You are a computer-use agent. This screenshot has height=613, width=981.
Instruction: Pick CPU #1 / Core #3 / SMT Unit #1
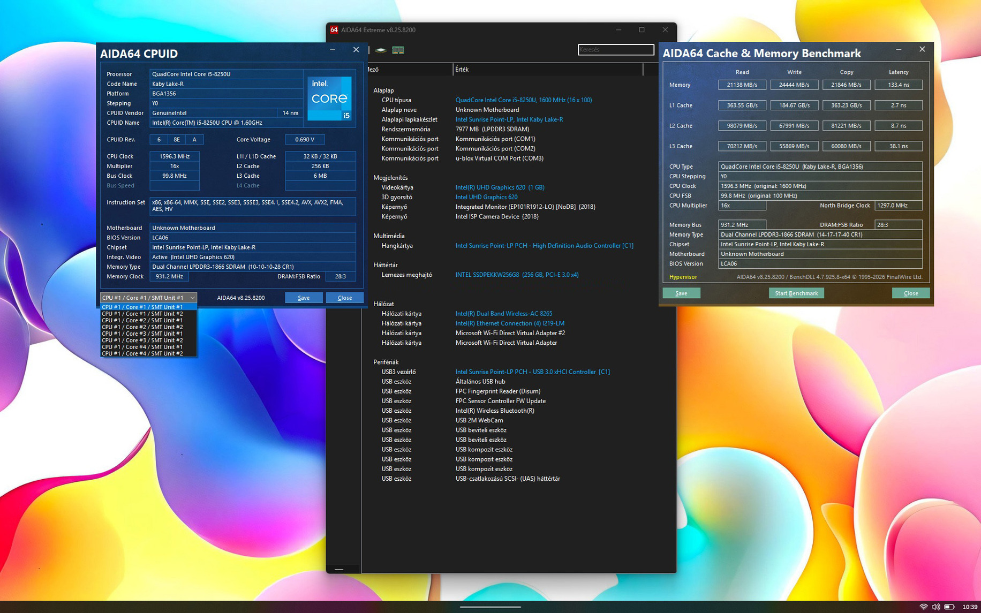pos(148,334)
